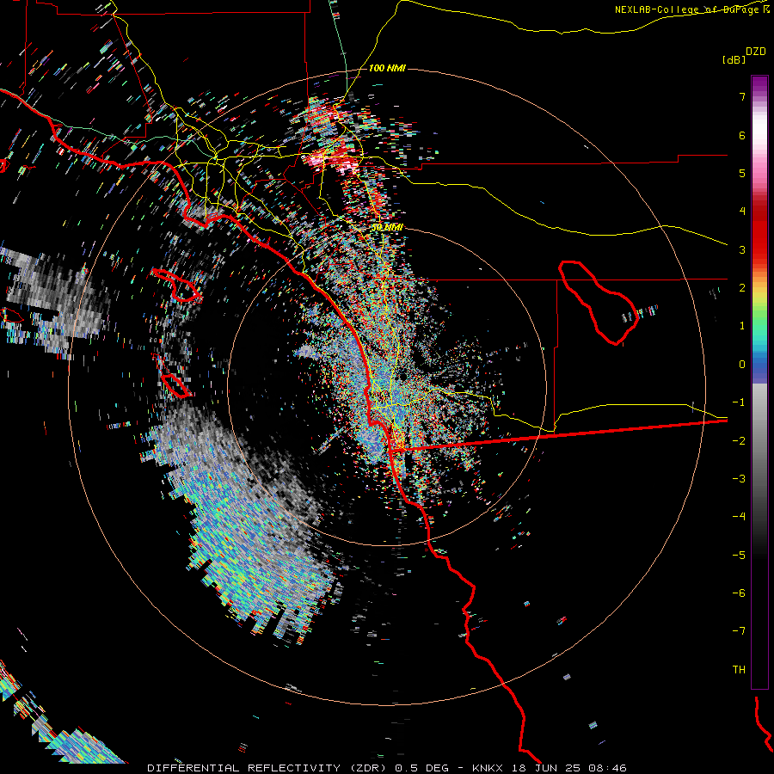
Task: Click the 50 NMI range ring label
Action: [387, 228]
